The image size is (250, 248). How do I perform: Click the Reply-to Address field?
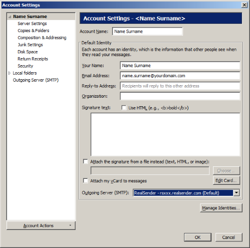[x=180, y=86]
